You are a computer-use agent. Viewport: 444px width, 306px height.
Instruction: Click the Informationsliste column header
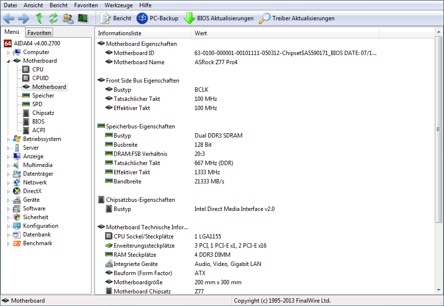144,33
